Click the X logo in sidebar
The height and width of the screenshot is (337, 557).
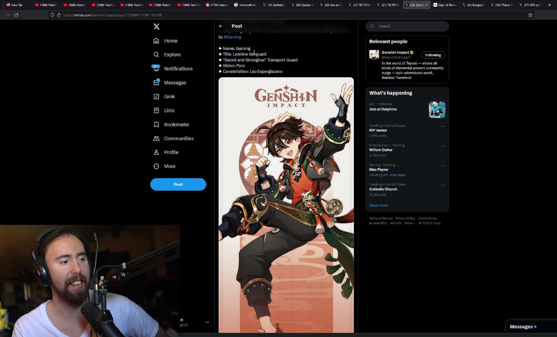[157, 27]
